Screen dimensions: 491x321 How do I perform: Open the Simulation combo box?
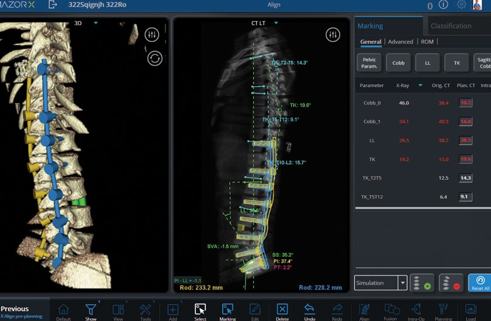[x=381, y=283]
